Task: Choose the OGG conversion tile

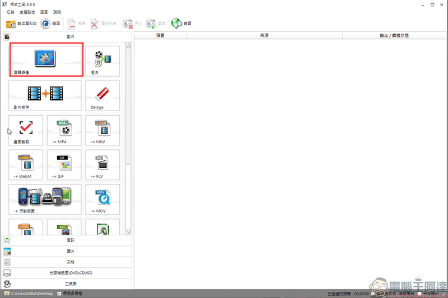Action: coord(26,227)
